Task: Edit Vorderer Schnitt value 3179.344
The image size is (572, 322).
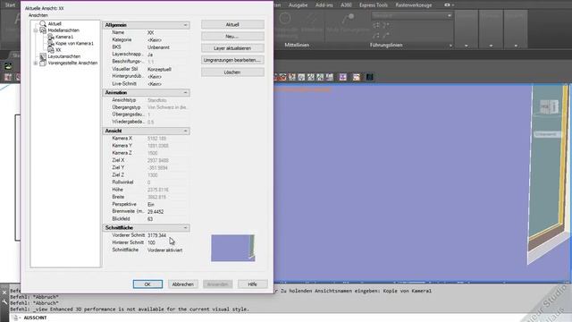Action: [168, 235]
